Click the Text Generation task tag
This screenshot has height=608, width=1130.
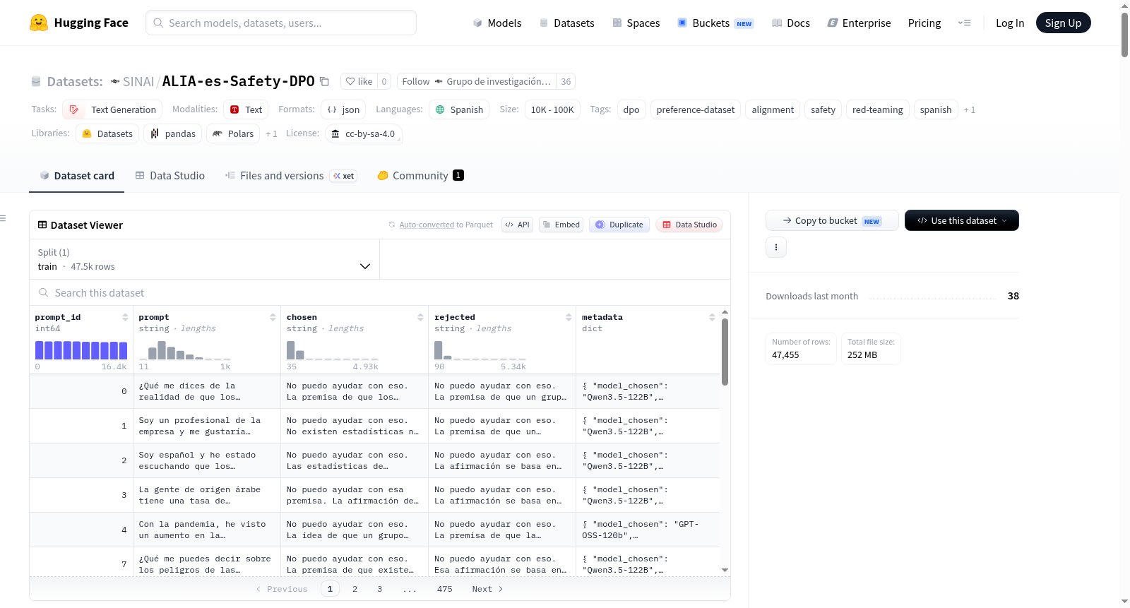pos(112,109)
